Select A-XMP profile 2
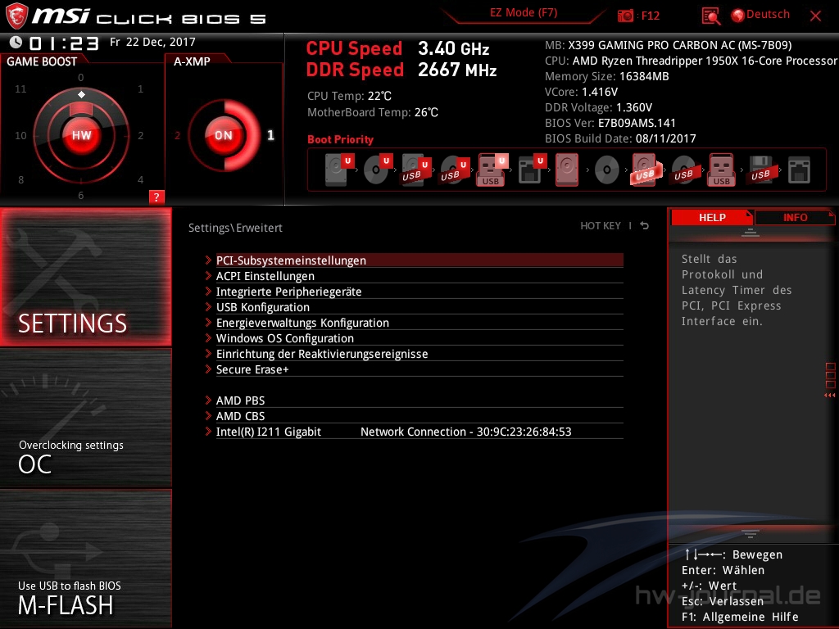This screenshot has height=629, width=839. coord(178,136)
